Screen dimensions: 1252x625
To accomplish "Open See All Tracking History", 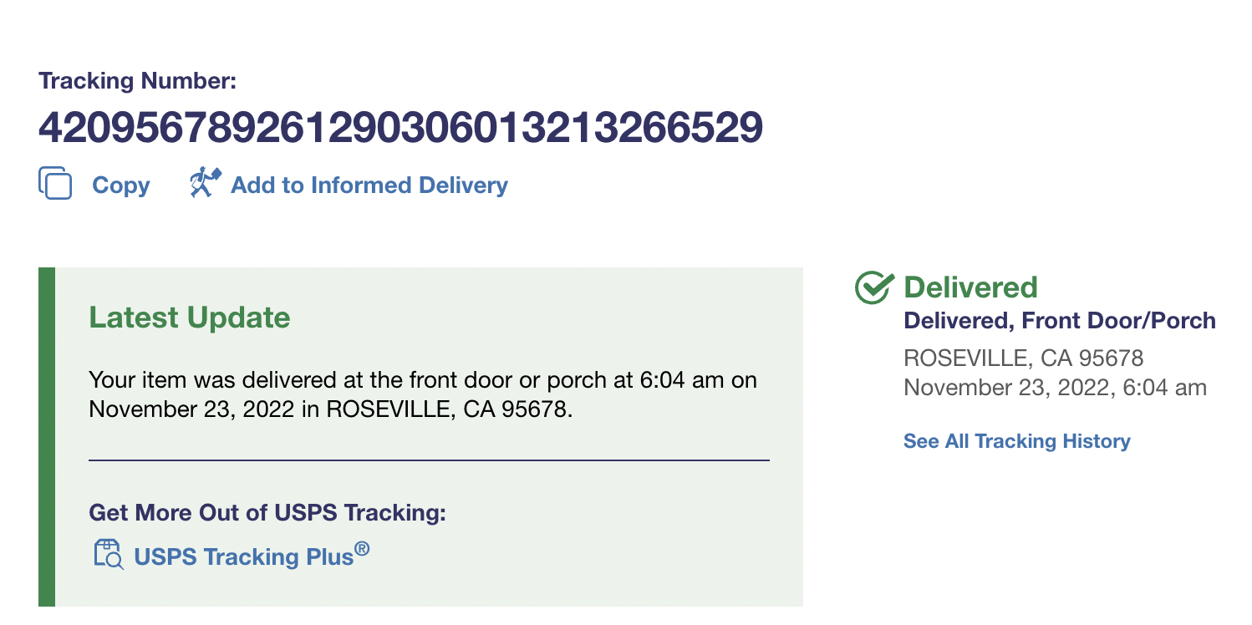I will pos(1016,441).
